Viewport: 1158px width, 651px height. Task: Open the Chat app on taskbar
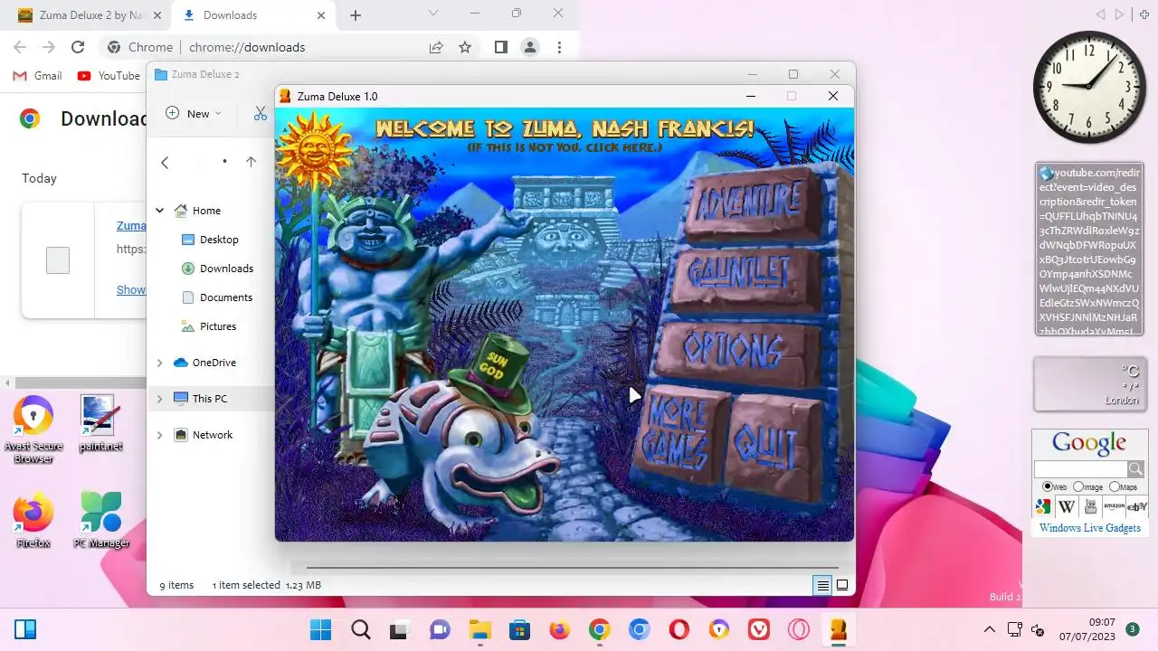pyautogui.click(x=440, y=629)
